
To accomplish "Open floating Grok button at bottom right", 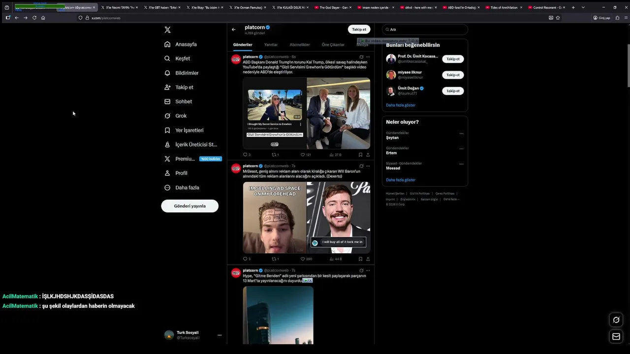I will point(616,320).
